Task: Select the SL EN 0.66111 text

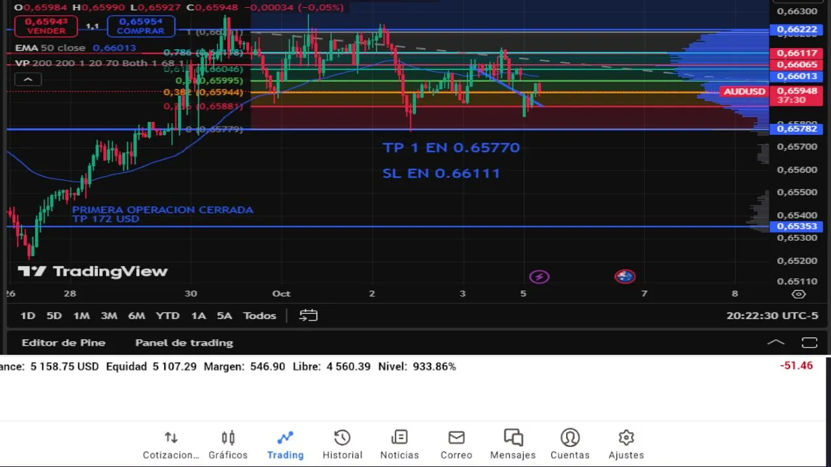Action: (x=441, y=173)
